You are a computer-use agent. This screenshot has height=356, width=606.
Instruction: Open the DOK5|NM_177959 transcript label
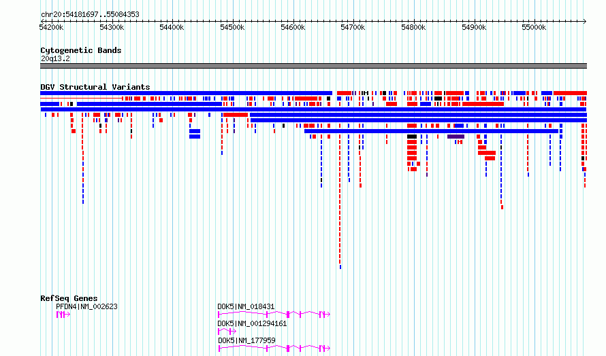coord(246,340)
